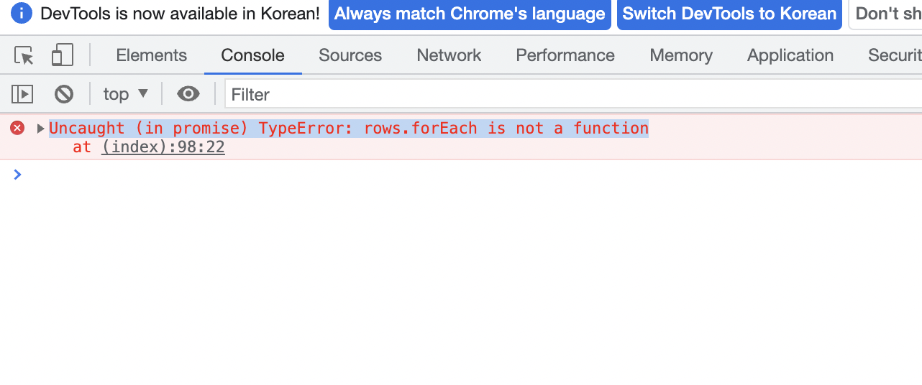Toggle the device toolbar icon
922x385 pixels.
(x=63, y=55)
